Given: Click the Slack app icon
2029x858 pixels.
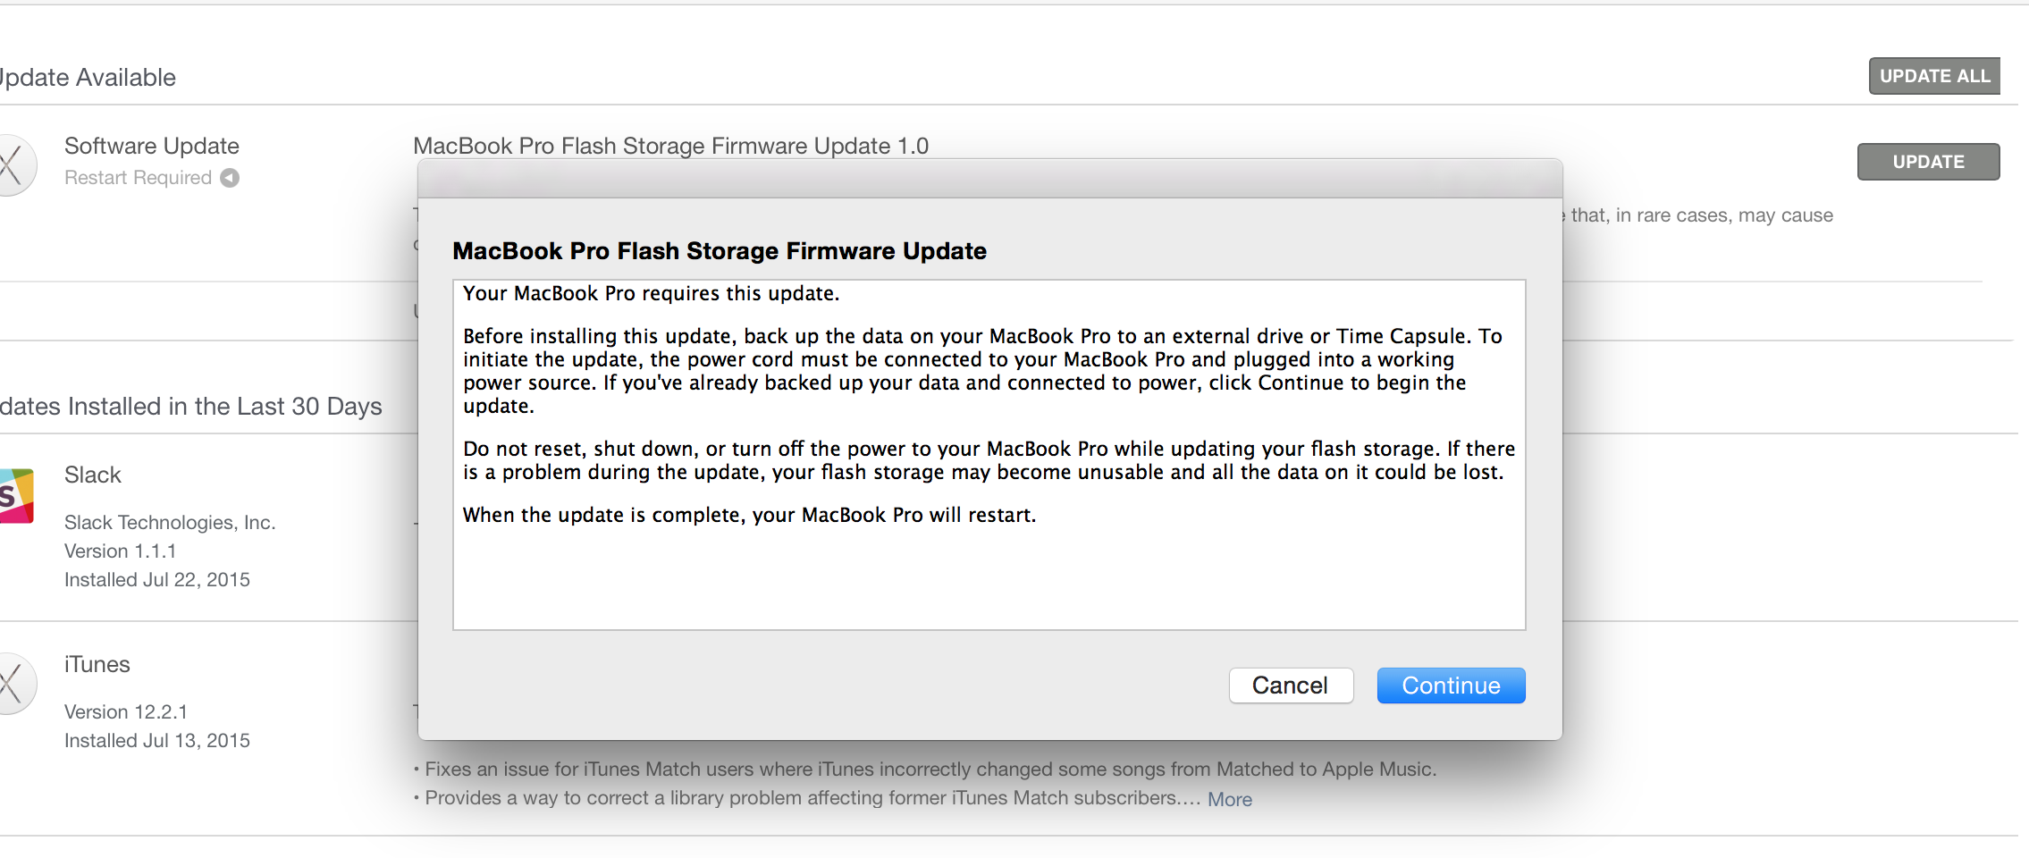Looking at the screenshot, I should [x=16, y=495].
